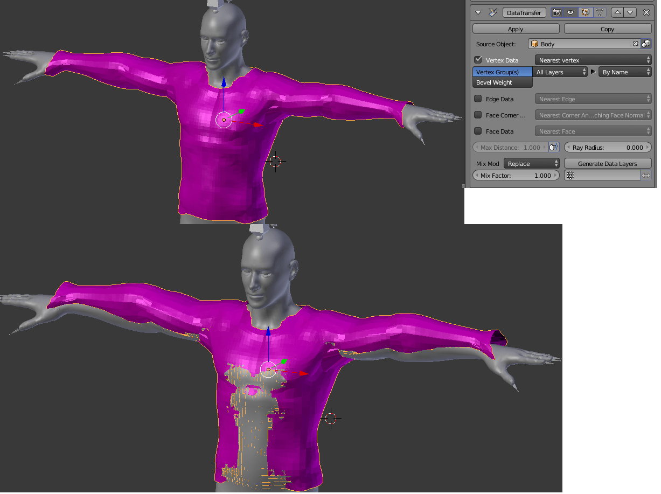Enable the Vertex Data checkbox
The width and height of the screenshot is (661, 494).
pyautogui.click(x=478, y=60)
